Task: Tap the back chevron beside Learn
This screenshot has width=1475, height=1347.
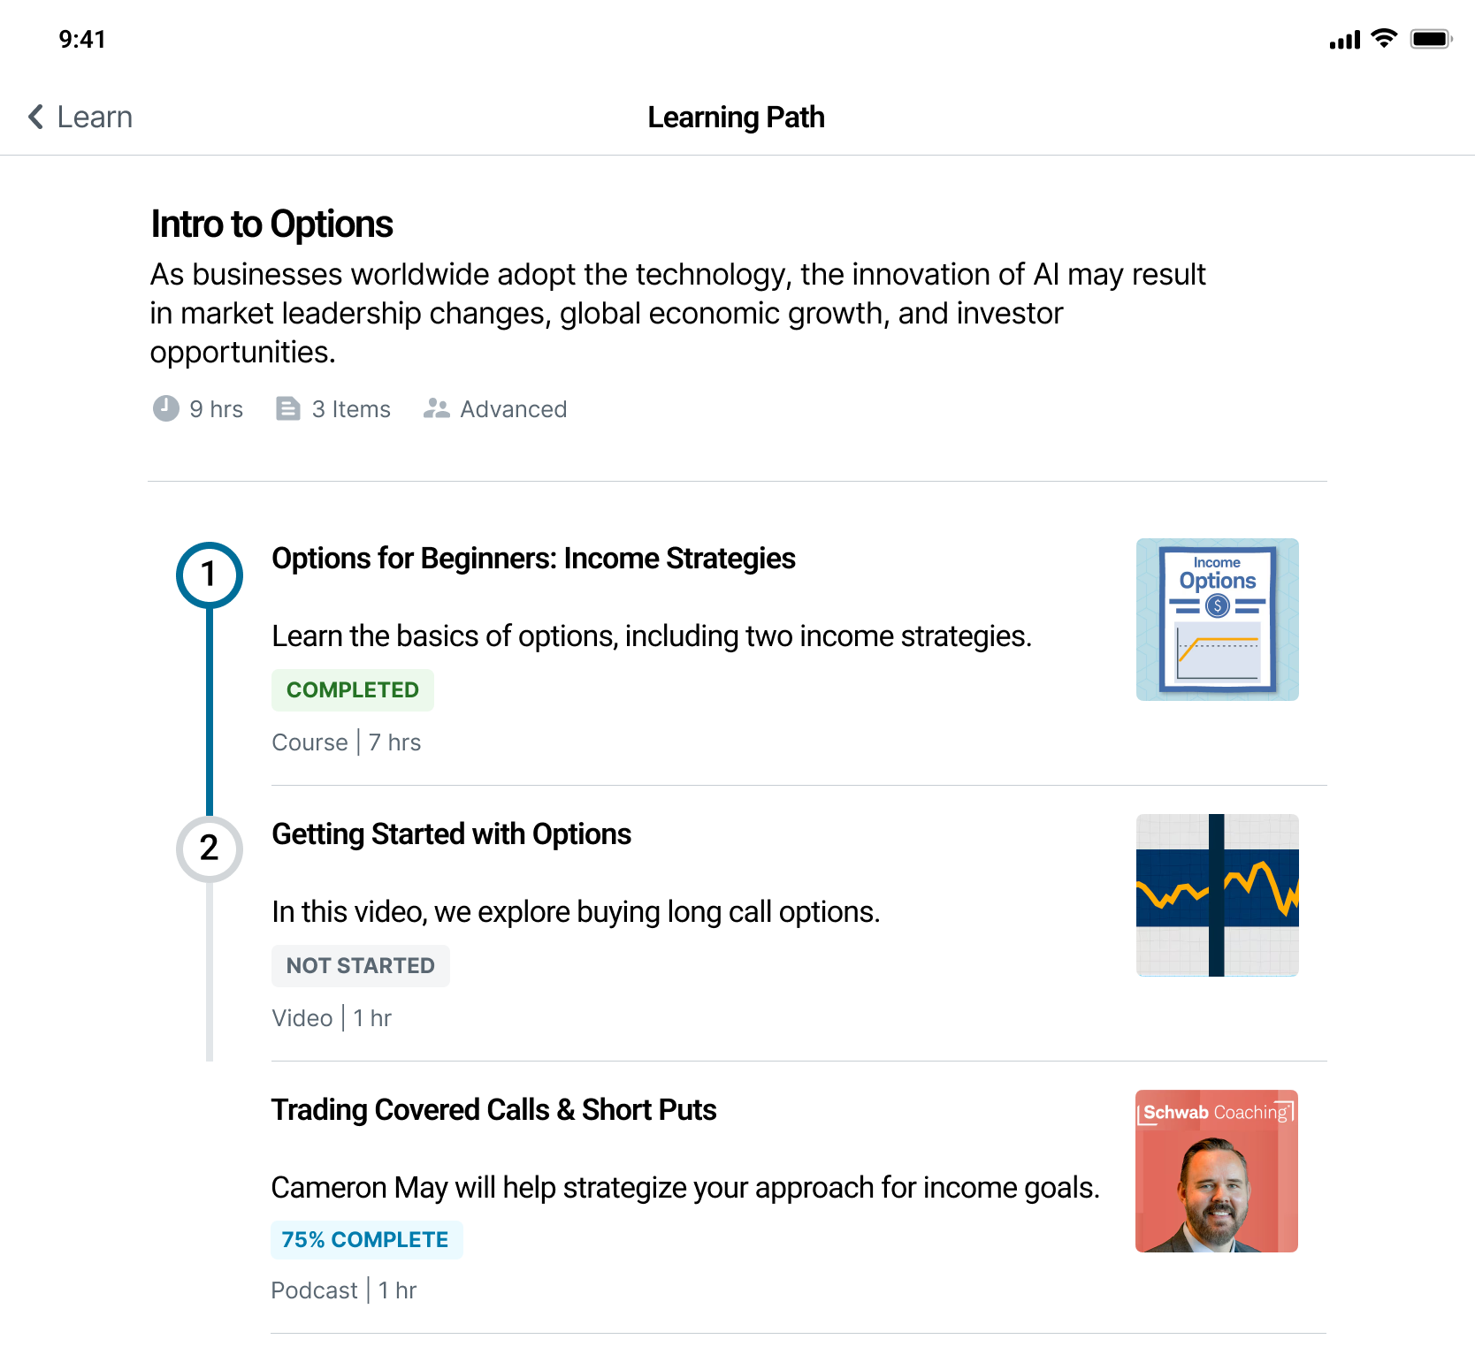Action: (x=36, y=117)
